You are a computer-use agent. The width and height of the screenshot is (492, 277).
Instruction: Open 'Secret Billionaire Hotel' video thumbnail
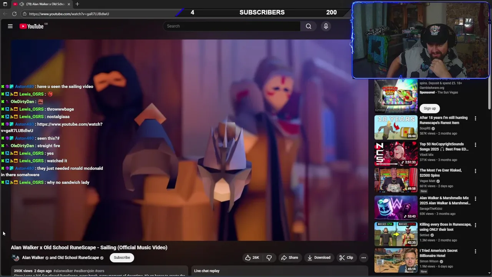(x=396, y=260)
